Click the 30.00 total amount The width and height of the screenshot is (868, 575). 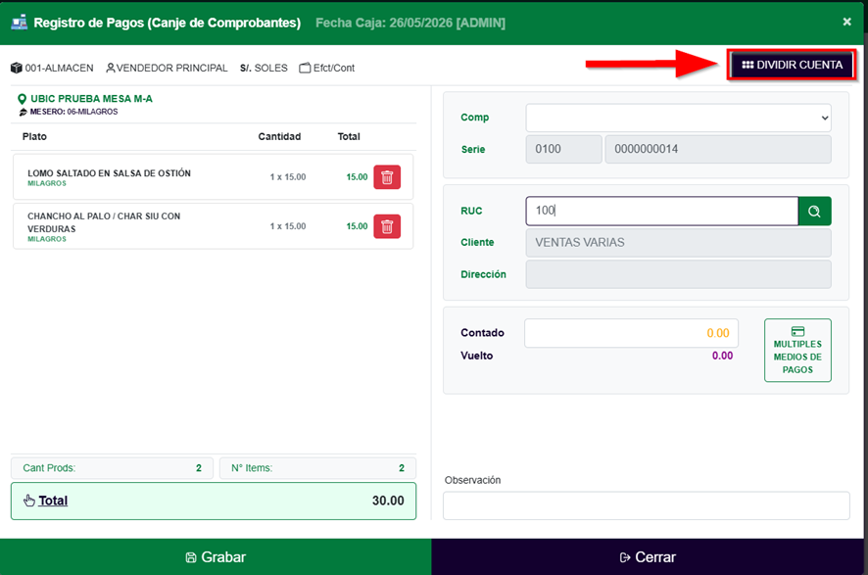[388, 501]
